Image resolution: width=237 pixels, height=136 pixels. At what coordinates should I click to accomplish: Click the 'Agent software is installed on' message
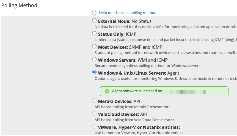pos(137,91)
